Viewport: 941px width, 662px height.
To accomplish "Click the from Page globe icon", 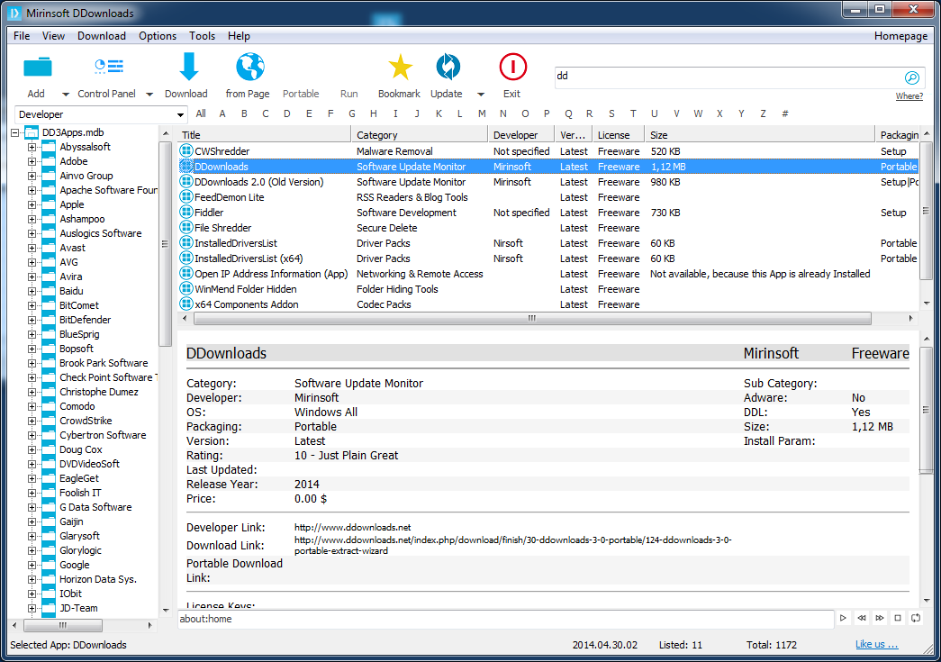I will (x=249, y=66).
